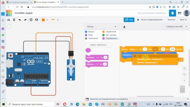Select the Мат. данные block category
Screen dimensions: 190x107
[110, 35]
